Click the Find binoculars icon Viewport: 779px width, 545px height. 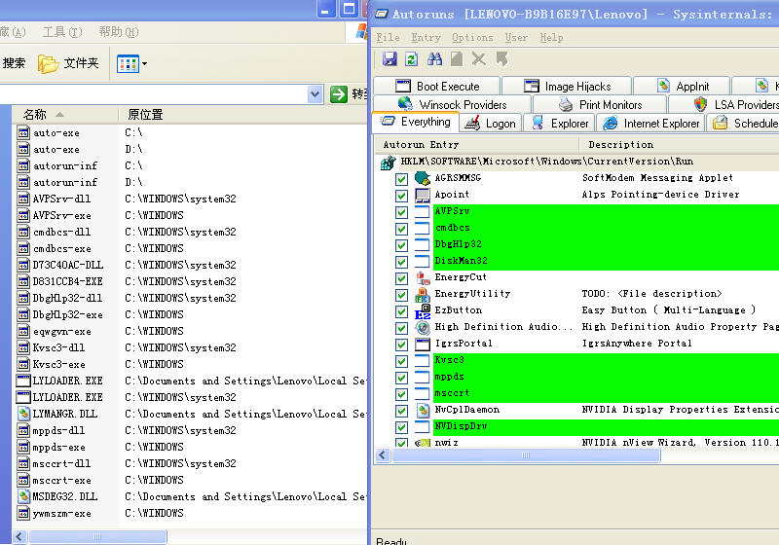coord(434,59)
